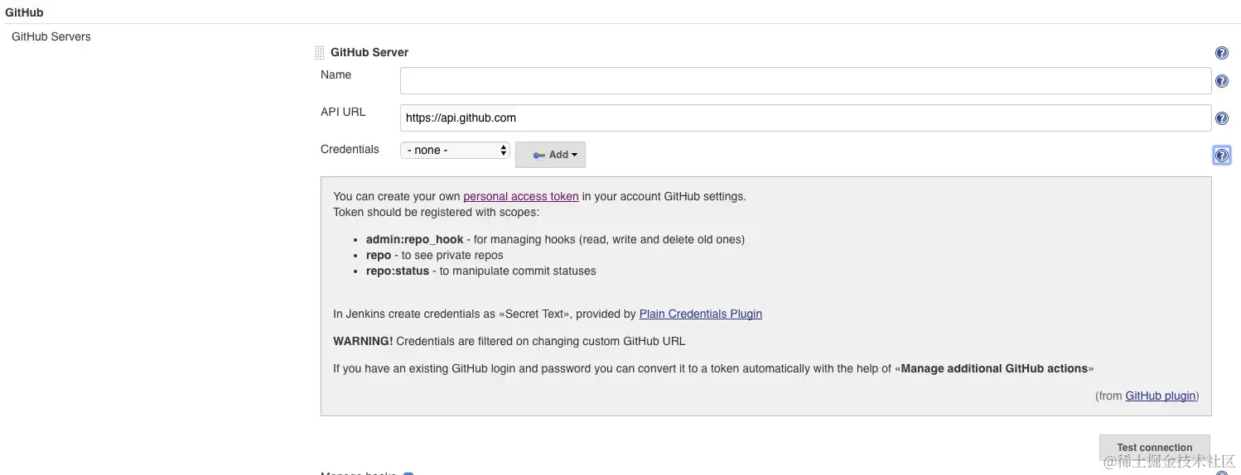Grab the GitHub Server drag handle
Viewport: 1241px width, 475px height.
(x=320, y=53)
